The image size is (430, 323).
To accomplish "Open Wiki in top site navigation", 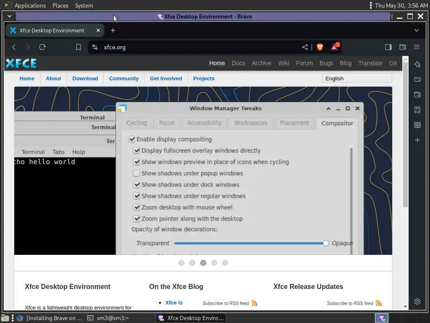I will click(283, 63).
